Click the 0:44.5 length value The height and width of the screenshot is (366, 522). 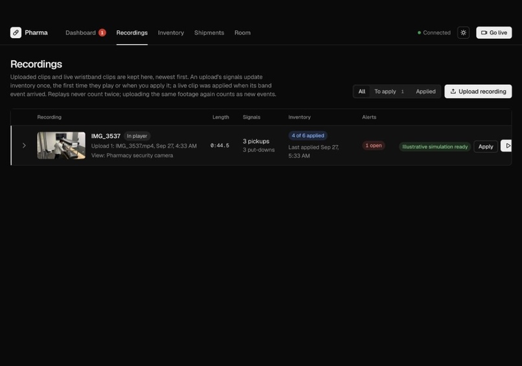point(220,146)
